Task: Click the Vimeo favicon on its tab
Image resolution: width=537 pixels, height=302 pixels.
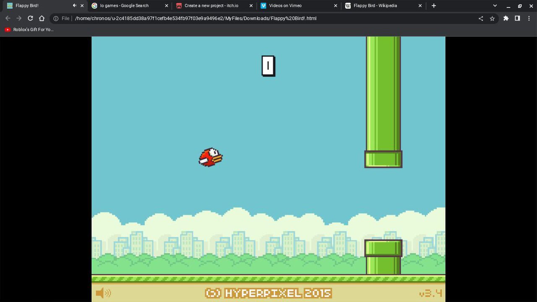Action: 263,6
